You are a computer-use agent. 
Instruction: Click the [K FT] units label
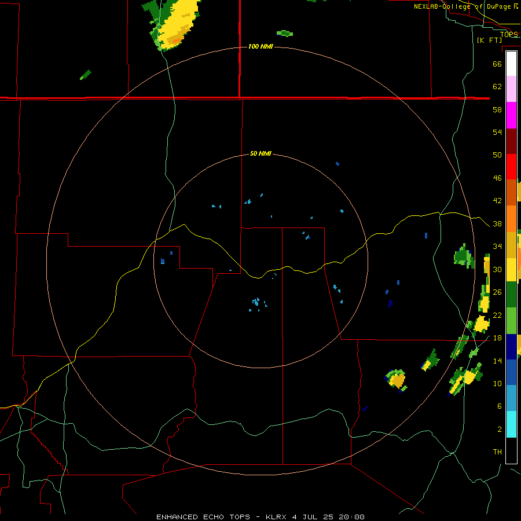click(x=489, y=40)
